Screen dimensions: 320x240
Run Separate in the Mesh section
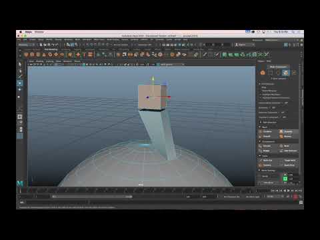click(x=288, y=131)
